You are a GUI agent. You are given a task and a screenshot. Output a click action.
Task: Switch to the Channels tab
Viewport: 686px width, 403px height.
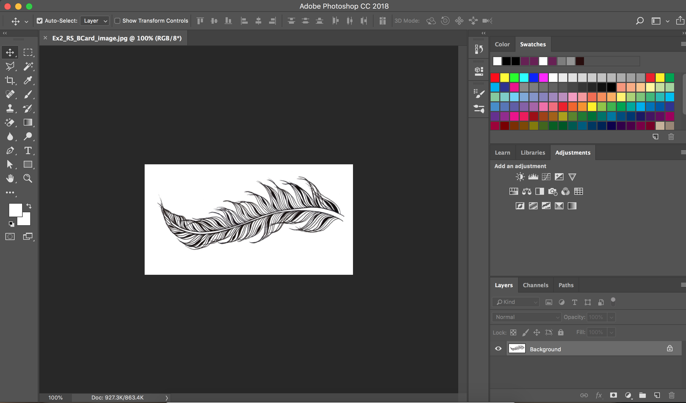pyautogui.click(x=535, y=285)
